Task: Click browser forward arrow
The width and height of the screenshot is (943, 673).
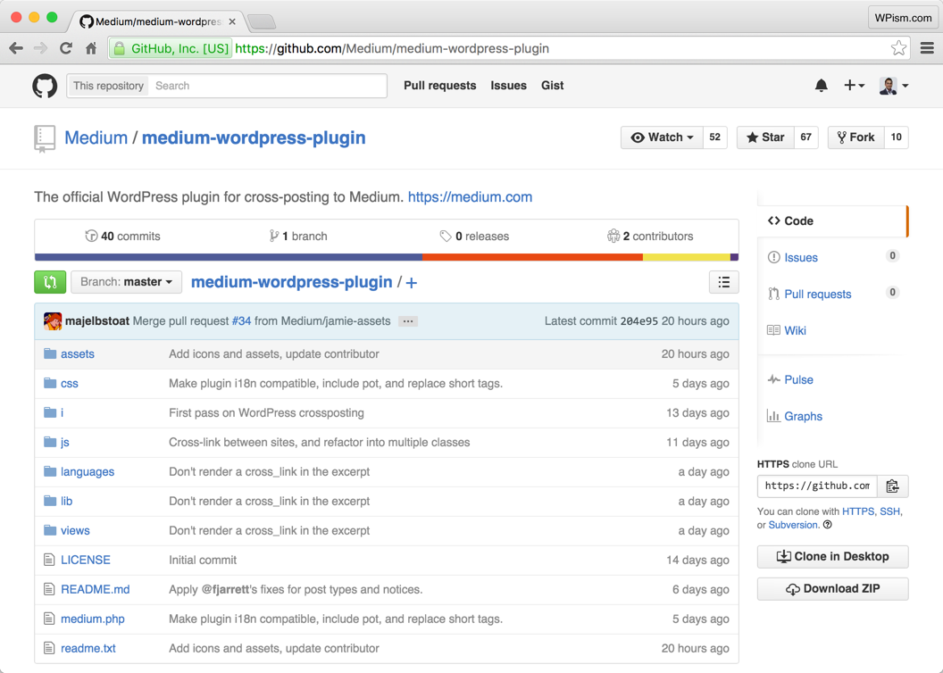Action: (x=41, y=49)
